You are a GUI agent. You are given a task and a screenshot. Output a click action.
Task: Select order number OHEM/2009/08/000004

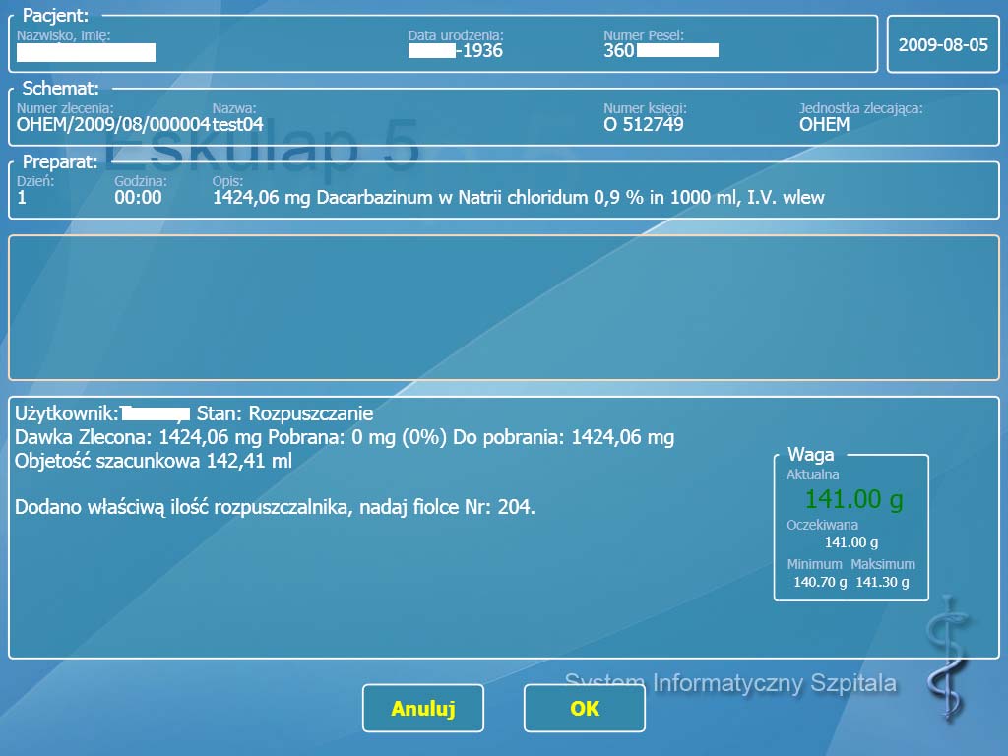coord(113,125)
